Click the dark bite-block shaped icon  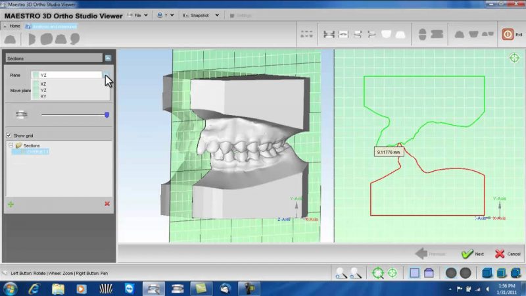437,34
